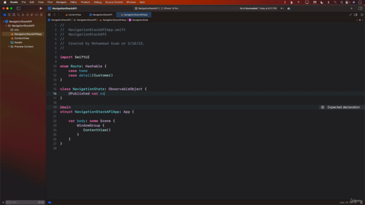This screenshot has height=205, width=365.
Task: Click NavigationState in the jump bar
Action: pos(138,20)
